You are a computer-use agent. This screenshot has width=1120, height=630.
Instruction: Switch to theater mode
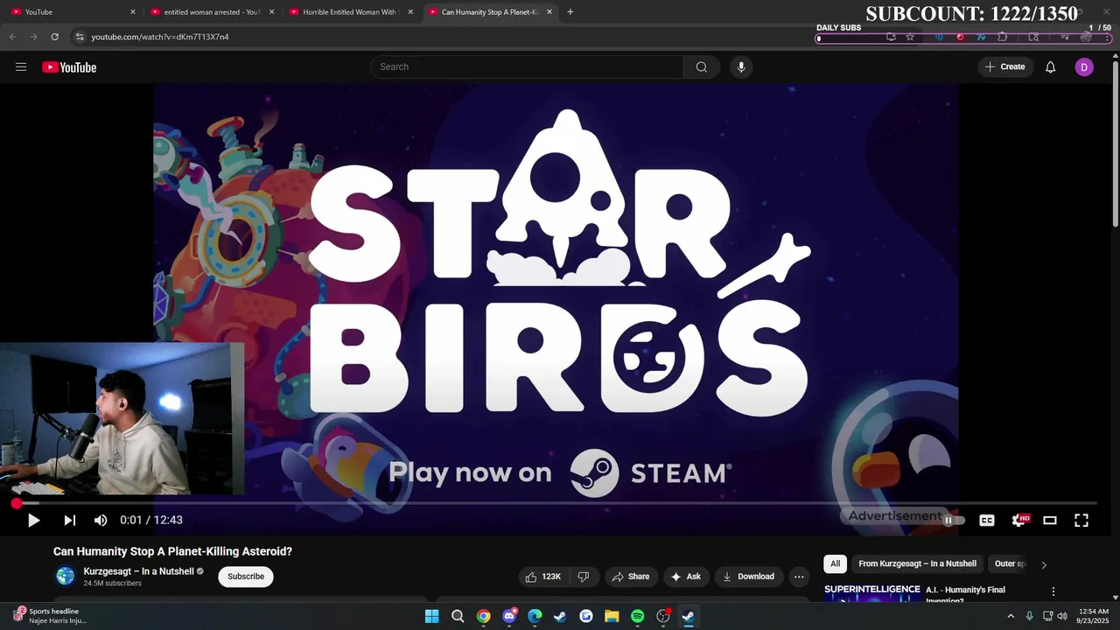[x=1050, y=521]
